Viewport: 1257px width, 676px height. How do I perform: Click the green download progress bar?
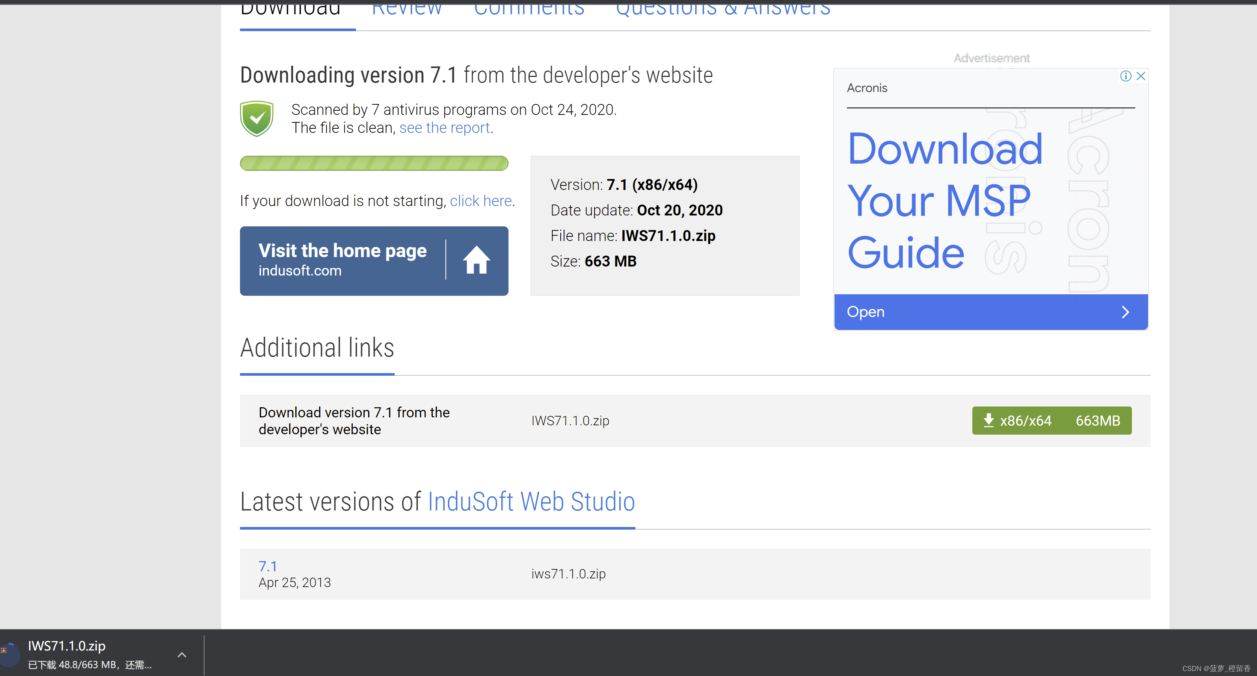(x=374, y=163)
